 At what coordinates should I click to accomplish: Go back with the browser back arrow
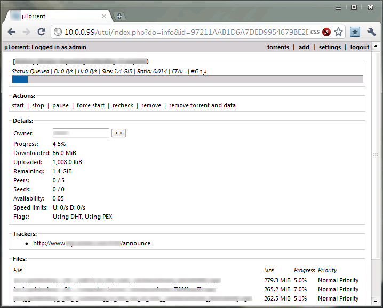click(12, 32)
